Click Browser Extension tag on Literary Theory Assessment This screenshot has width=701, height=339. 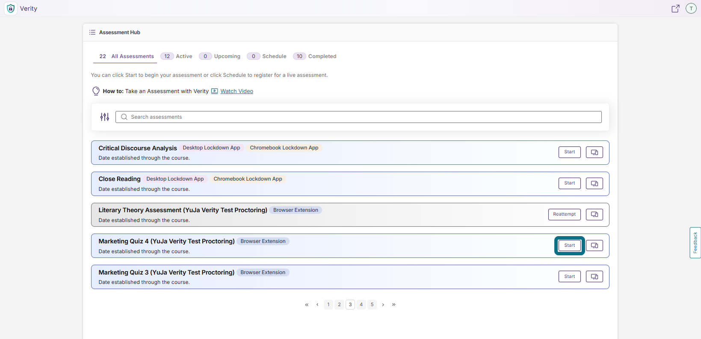point(296,210)
